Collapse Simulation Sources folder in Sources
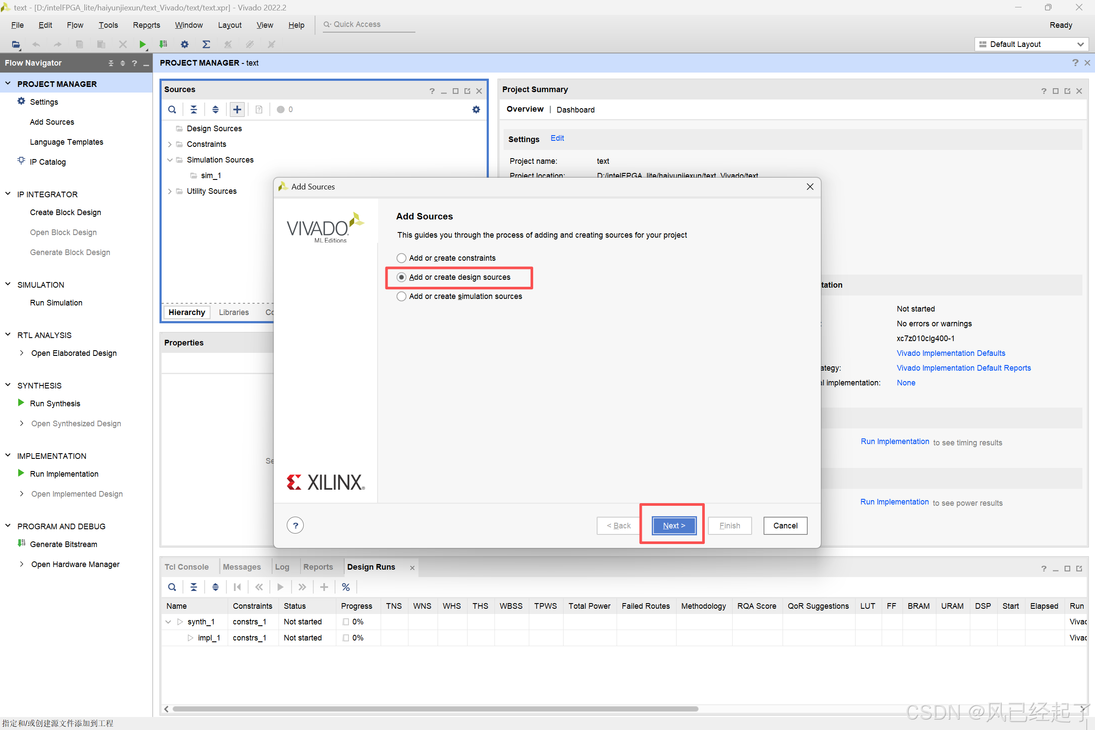 pos(170,160)
